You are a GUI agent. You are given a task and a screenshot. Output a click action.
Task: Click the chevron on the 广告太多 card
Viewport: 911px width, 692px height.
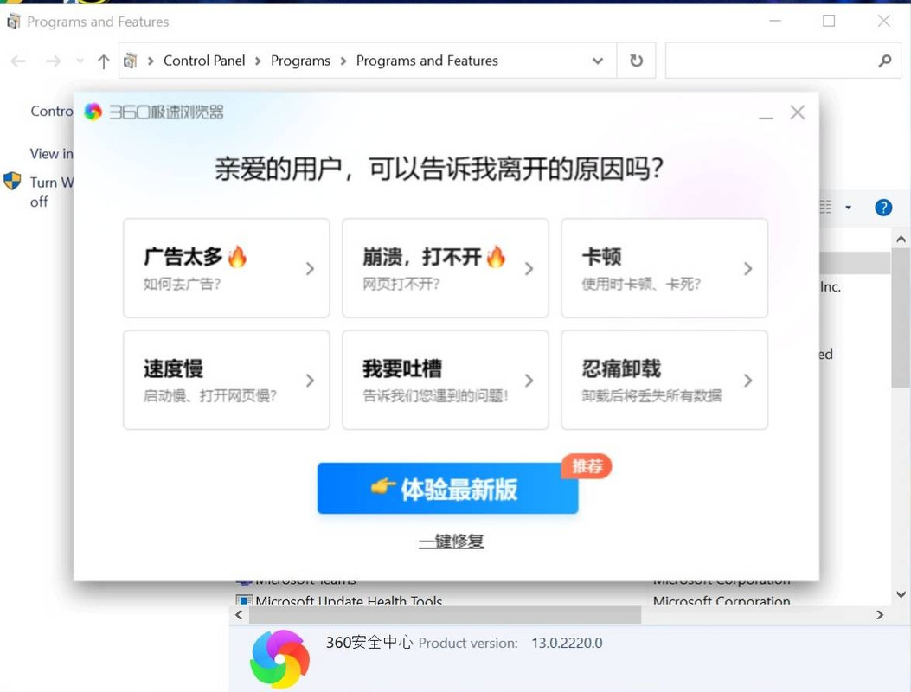[x=310, y=268]
